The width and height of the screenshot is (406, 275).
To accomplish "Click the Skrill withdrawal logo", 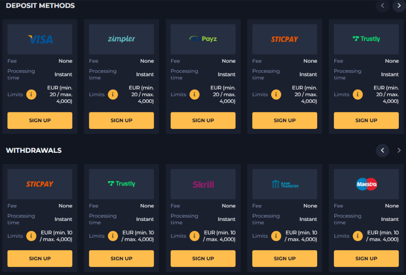I will (203, 184).
